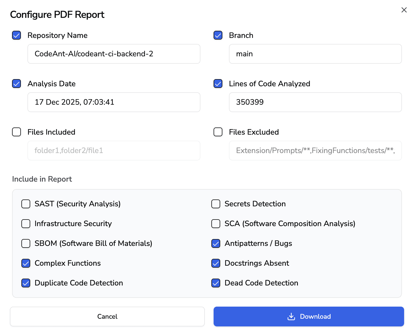Uncheck the Repository Name checkbox

(16, 35)
